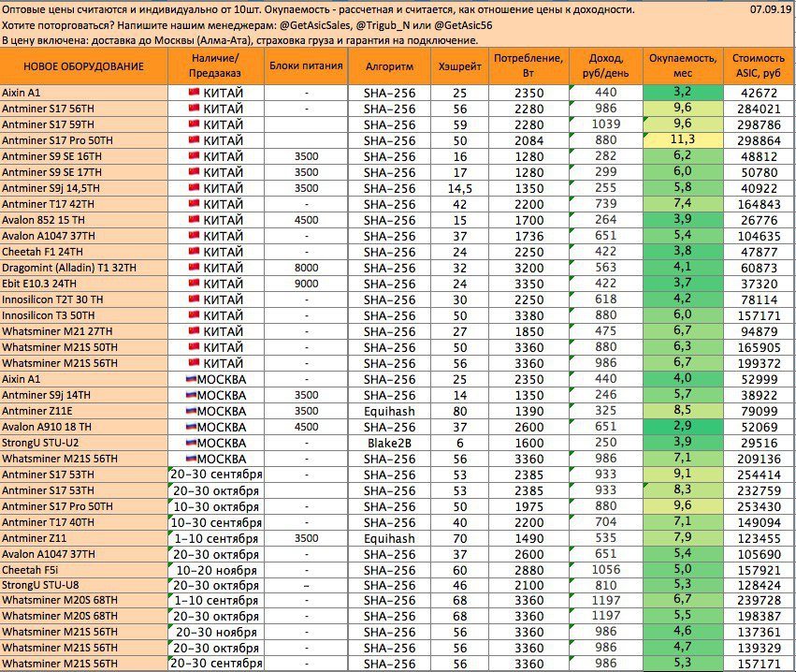Select the Innosilicon T2T 30 TH cell

(x=84, y=299)
